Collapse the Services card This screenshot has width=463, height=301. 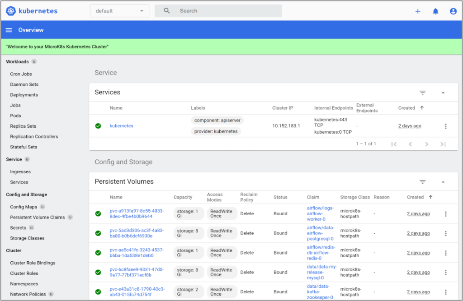tap(443, 93)
